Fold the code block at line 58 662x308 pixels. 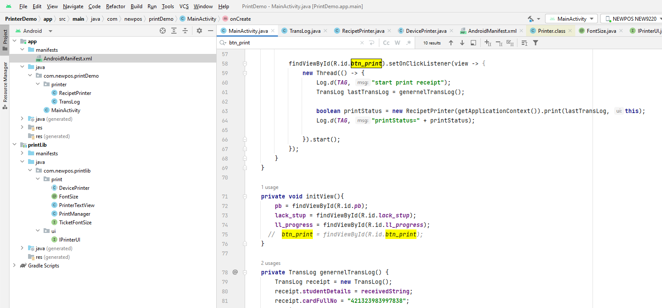(x=245, y=63)
